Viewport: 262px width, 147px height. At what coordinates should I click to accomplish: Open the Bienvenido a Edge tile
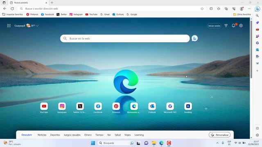pos(134,106)
